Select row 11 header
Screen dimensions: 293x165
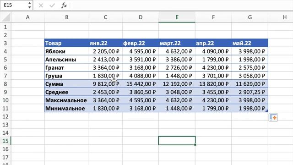pos(5,109)
